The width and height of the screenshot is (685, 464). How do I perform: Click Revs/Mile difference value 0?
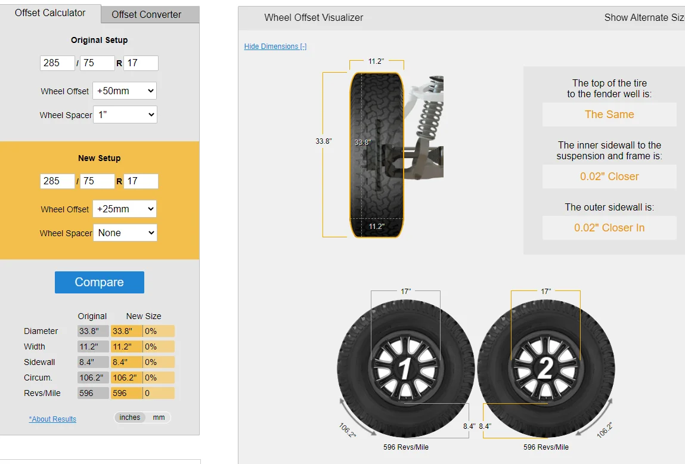pyautogui.click(x=159, y=393)
